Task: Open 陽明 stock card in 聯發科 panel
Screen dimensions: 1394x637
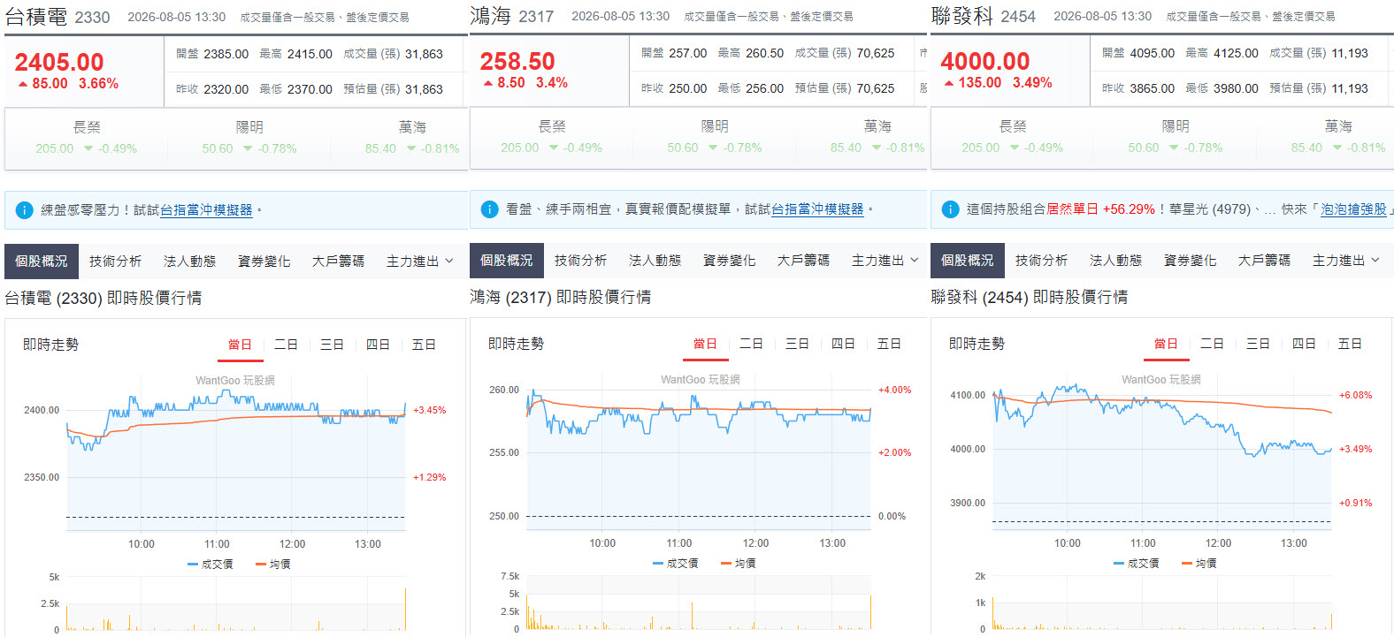Action: click(1176, 137)
